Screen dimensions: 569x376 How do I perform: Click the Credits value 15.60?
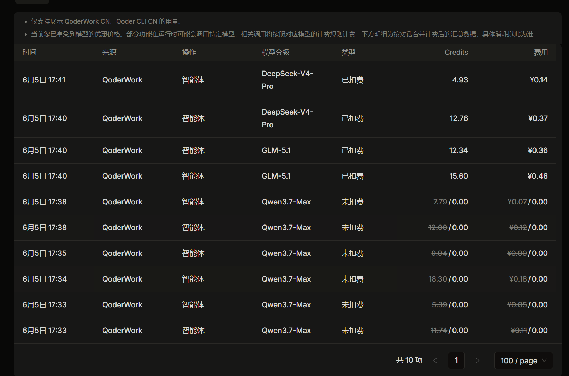459,176
